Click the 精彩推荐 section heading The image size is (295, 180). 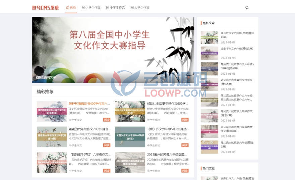point(45,92)
